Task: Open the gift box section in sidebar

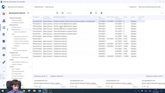Action: tap(4, 14)
